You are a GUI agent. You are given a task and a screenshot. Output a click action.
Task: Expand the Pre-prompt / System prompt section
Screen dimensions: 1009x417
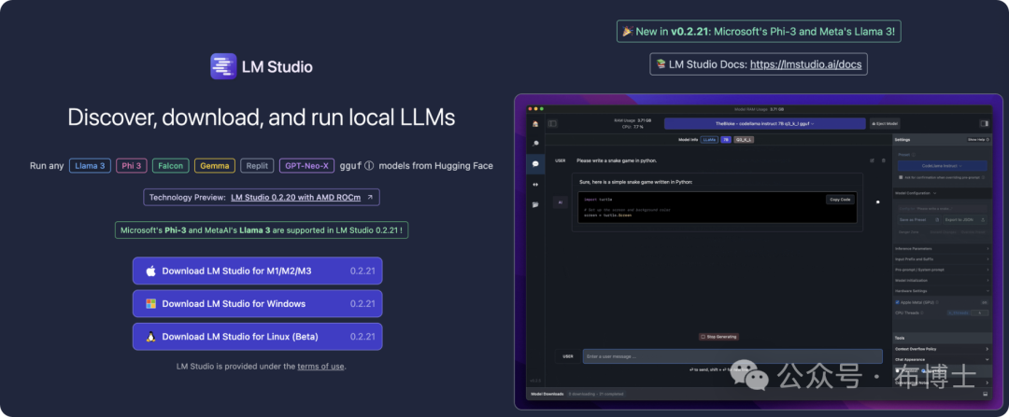point(941,270)
